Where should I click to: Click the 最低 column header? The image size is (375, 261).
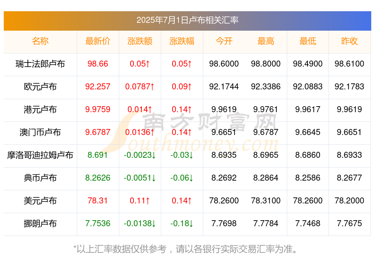click(x=308, y=41)
